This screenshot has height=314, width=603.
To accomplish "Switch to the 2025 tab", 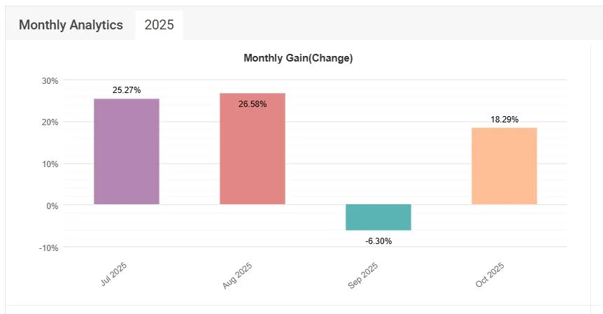I will pos(159,25).
